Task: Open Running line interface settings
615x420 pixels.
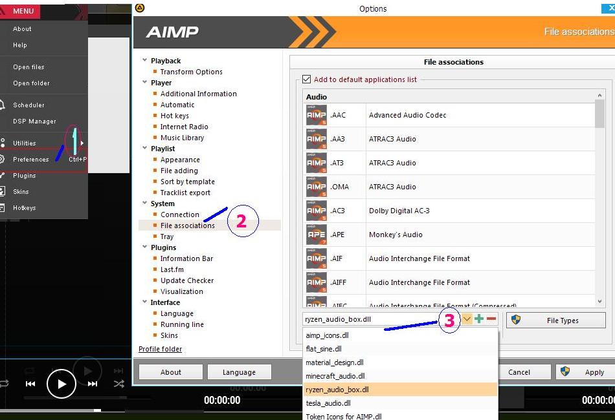Action: click(x=182, y=324)
